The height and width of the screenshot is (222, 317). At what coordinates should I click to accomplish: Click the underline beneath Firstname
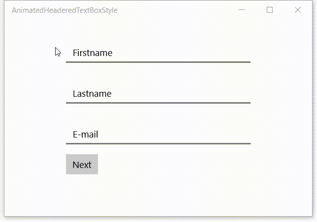pyautogui.click(x=158, y=62)
